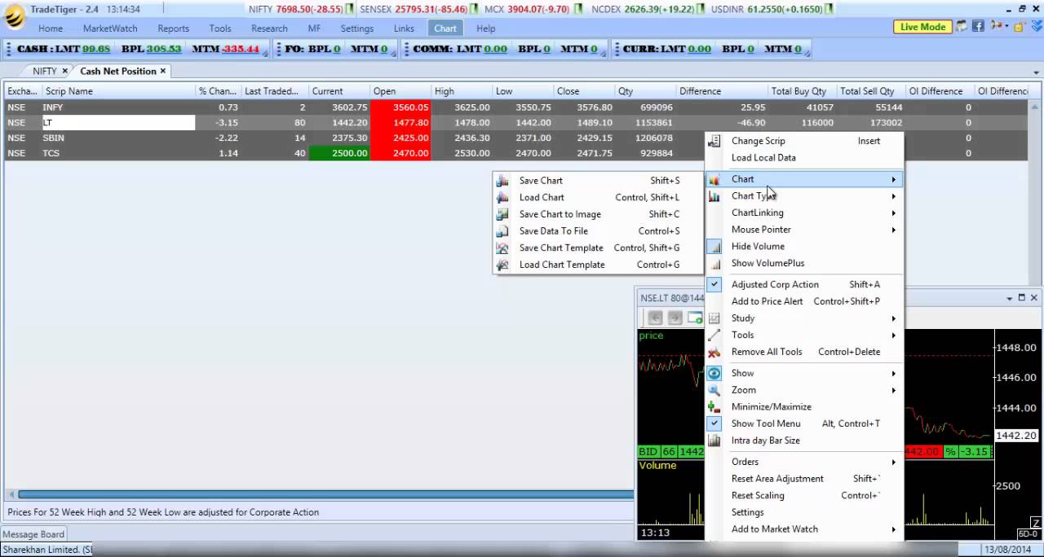Choose Minimize/Maximize in context menu
Viewport: 1044px width, 557px height.
[804, 406]
